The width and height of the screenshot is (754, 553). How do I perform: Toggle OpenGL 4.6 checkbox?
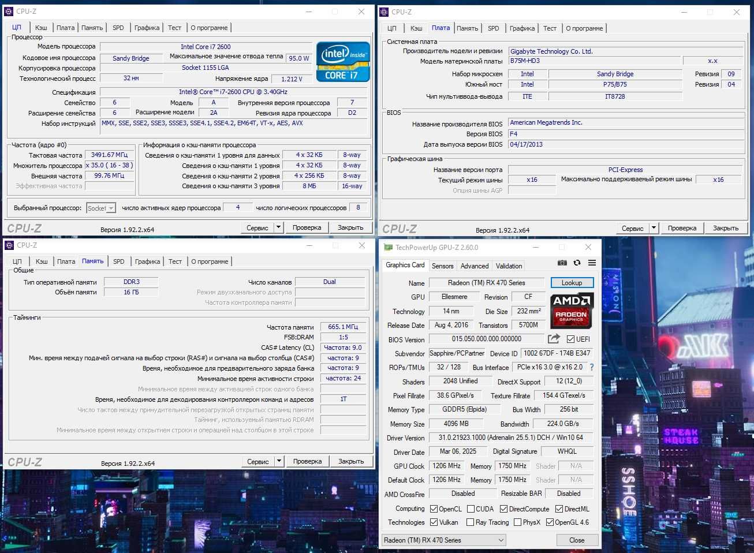[x=550, y=522]
